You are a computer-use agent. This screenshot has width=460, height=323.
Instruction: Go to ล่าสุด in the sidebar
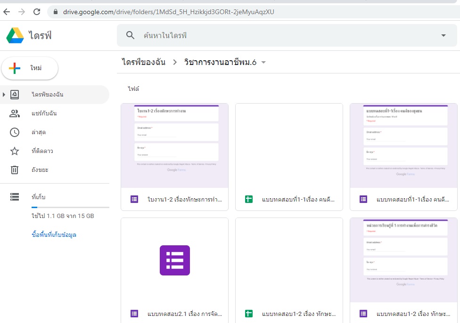point(39,132)
